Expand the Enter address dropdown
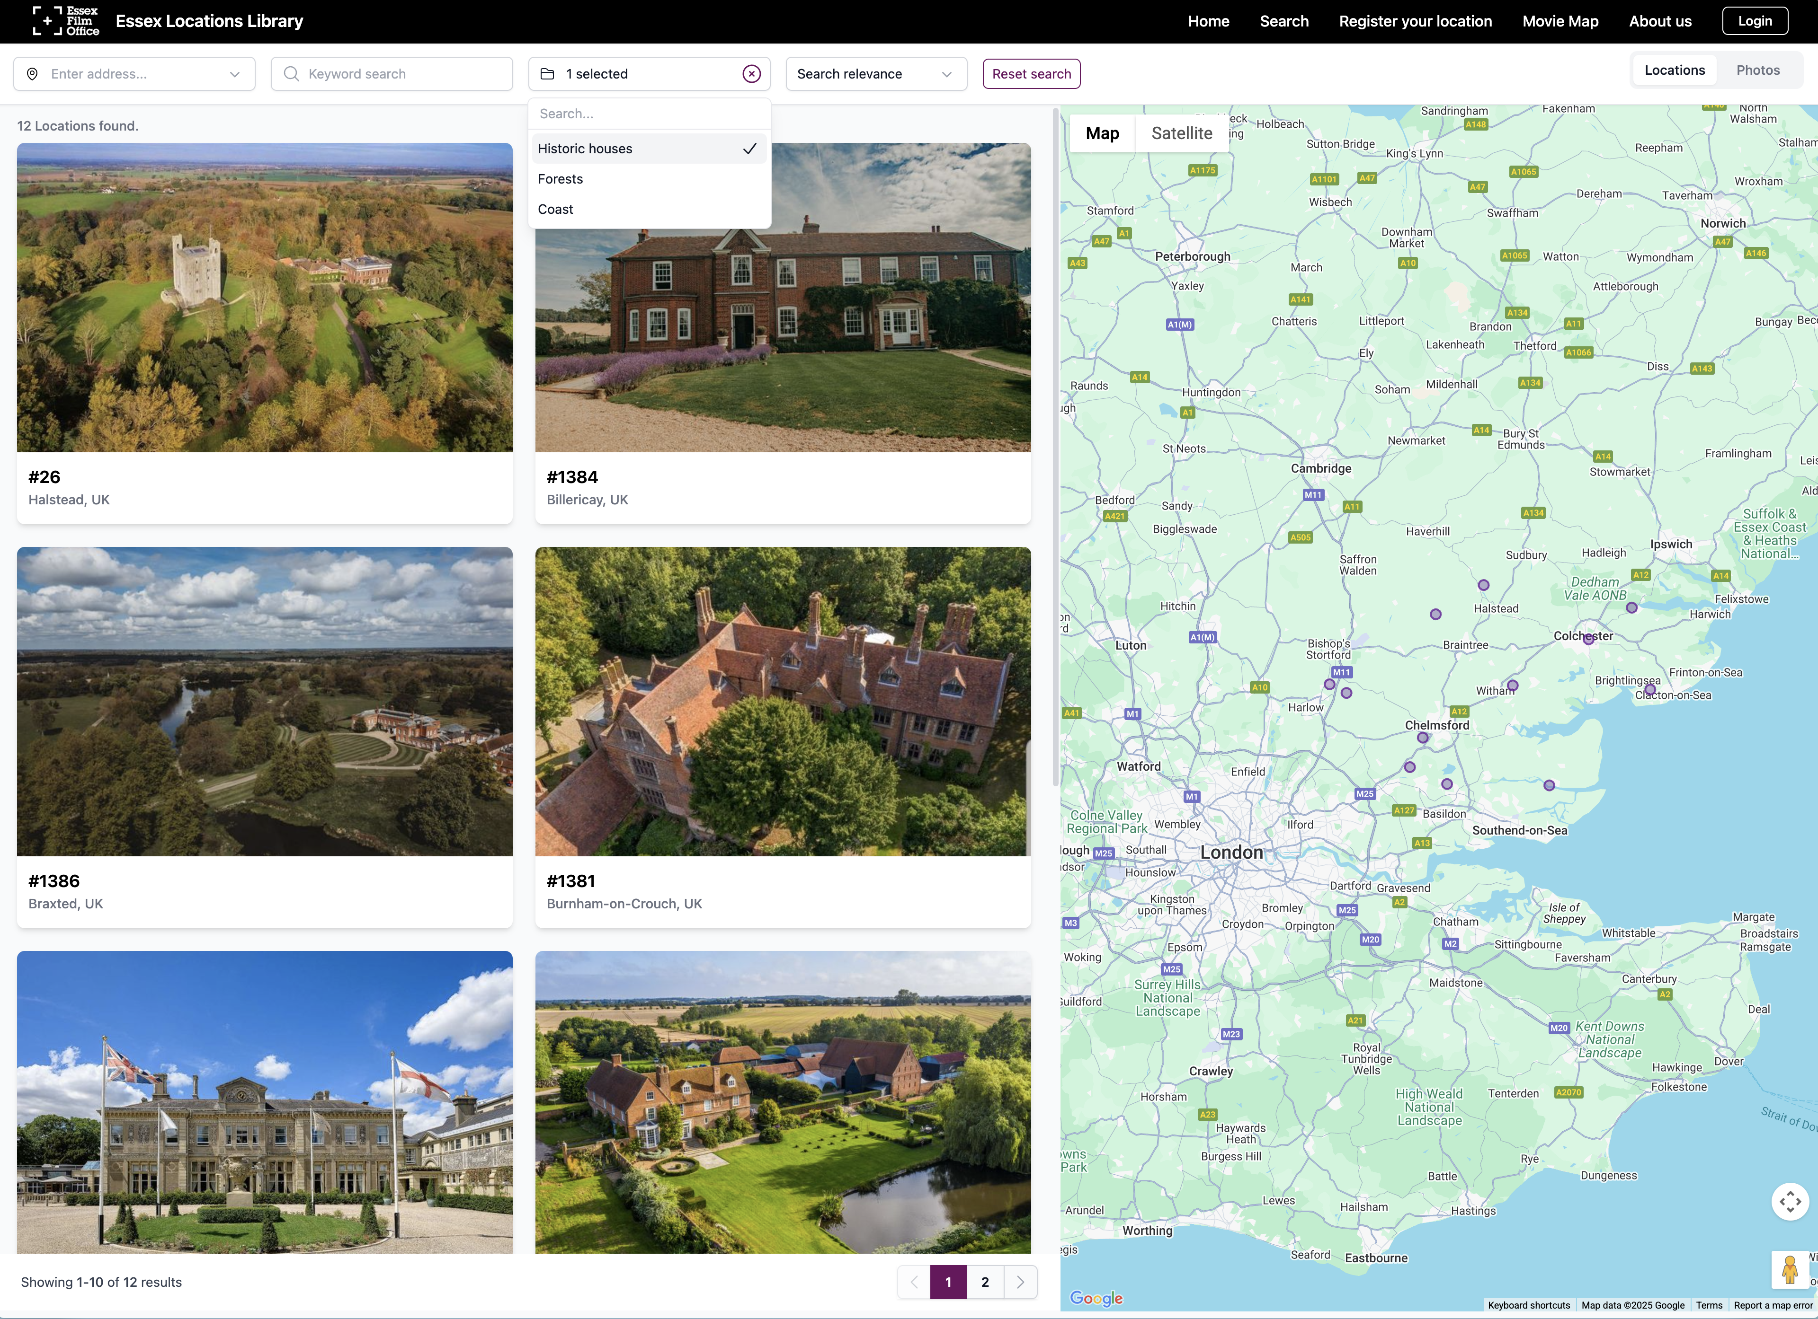Viewport: 1818px width, 1319px height. [234, 74]
